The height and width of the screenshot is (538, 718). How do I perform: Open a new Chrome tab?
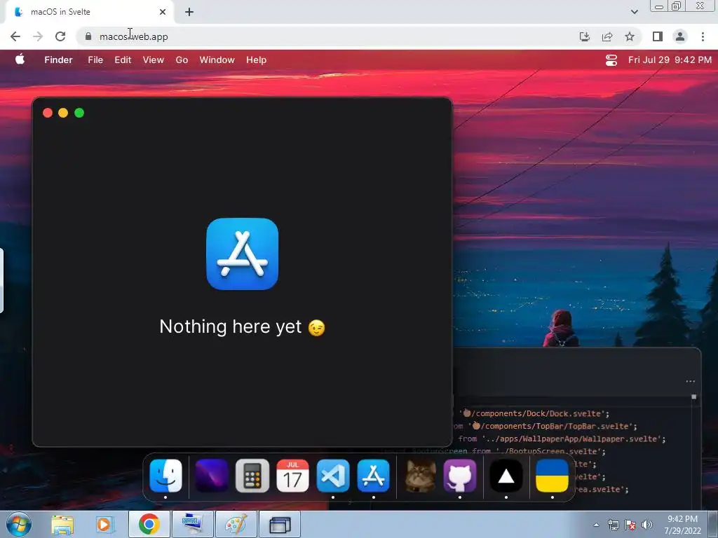[189, 12]
